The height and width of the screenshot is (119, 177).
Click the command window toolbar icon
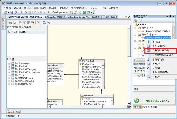(88, 12)
